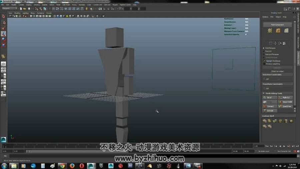Open the Shading menu in viewport panel
300x169 pixels.
(17, 13)
